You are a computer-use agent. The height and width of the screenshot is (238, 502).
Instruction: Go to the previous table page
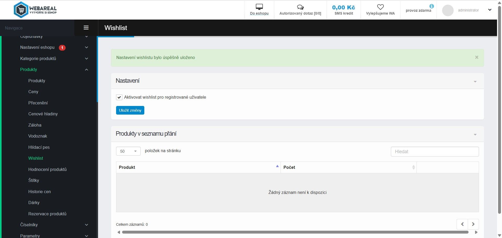pyautogui.click(x=462, y=224)
